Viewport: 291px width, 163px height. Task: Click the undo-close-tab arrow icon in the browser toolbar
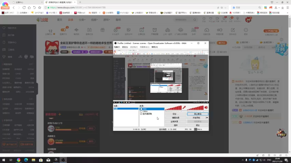(34, 8)
